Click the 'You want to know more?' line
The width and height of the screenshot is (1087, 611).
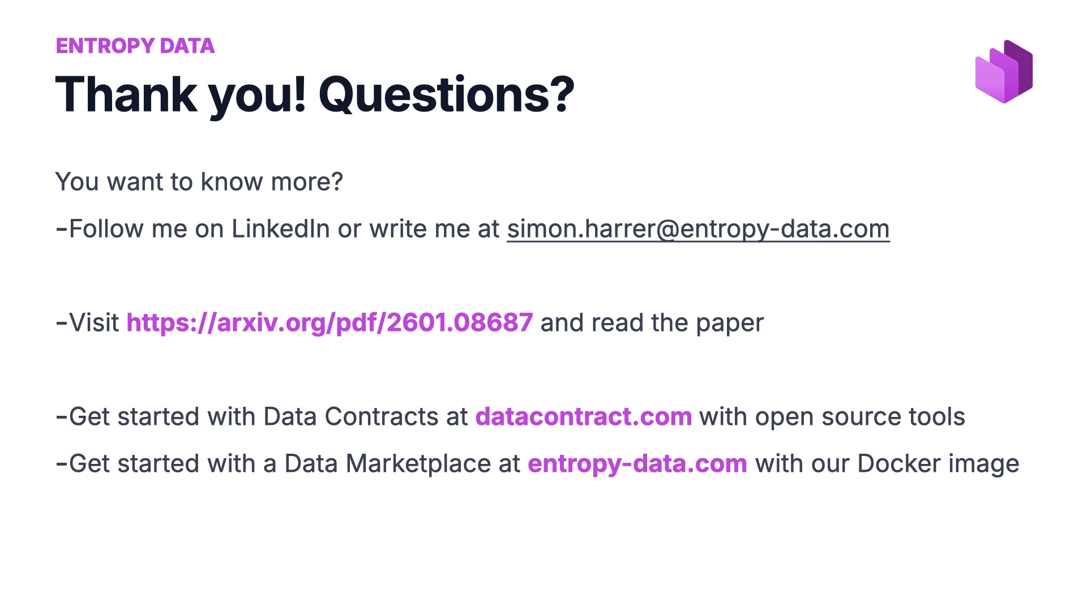click(x=199, y=182)
